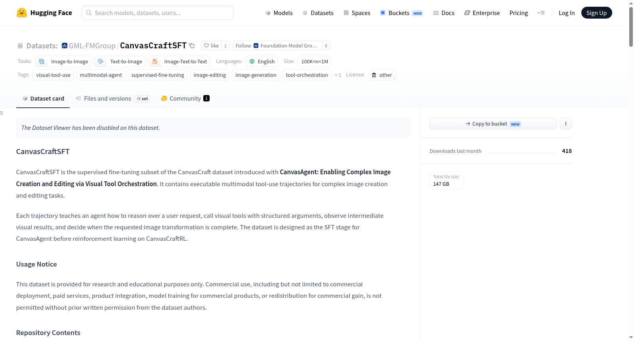This screenshot has width=634, height=341.
Task: Click the visual-tool-use tag
Action: [x=53, y=75]
